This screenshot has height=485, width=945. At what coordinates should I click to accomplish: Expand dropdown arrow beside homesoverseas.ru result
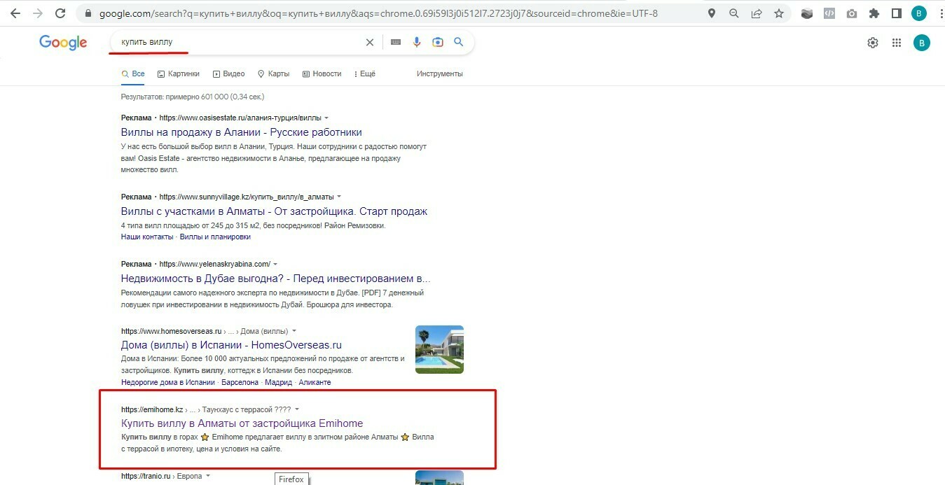pos(294,331)
